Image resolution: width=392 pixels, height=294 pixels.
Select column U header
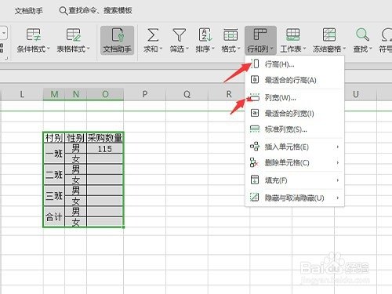pos(356,94)
